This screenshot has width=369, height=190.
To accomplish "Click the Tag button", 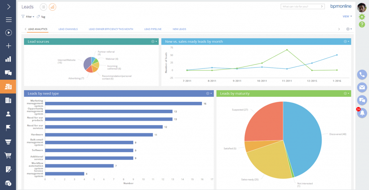I will coord(41,17).
